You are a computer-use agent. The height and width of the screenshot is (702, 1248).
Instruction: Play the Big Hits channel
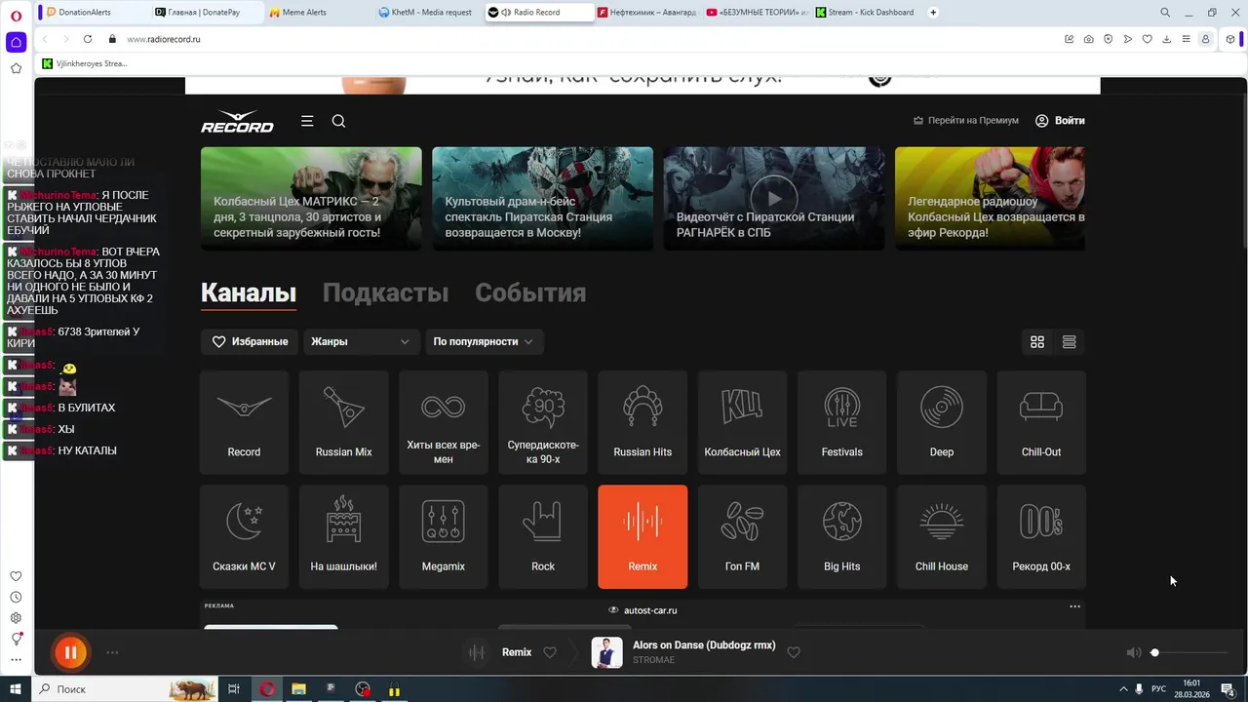841,537
